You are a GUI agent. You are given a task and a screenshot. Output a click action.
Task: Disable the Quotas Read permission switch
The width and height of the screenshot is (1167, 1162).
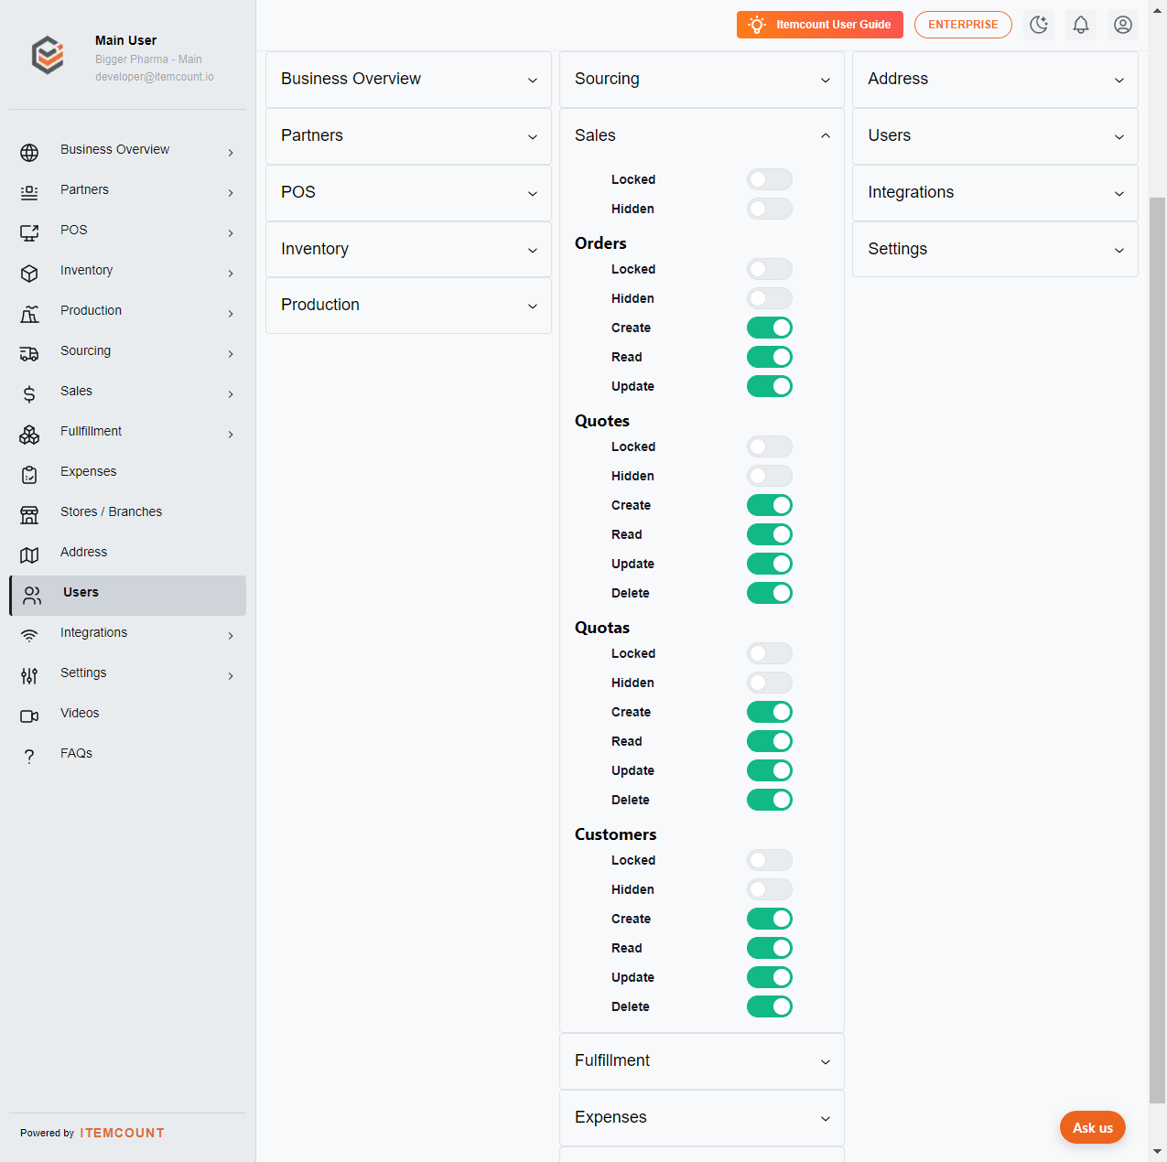770,741
